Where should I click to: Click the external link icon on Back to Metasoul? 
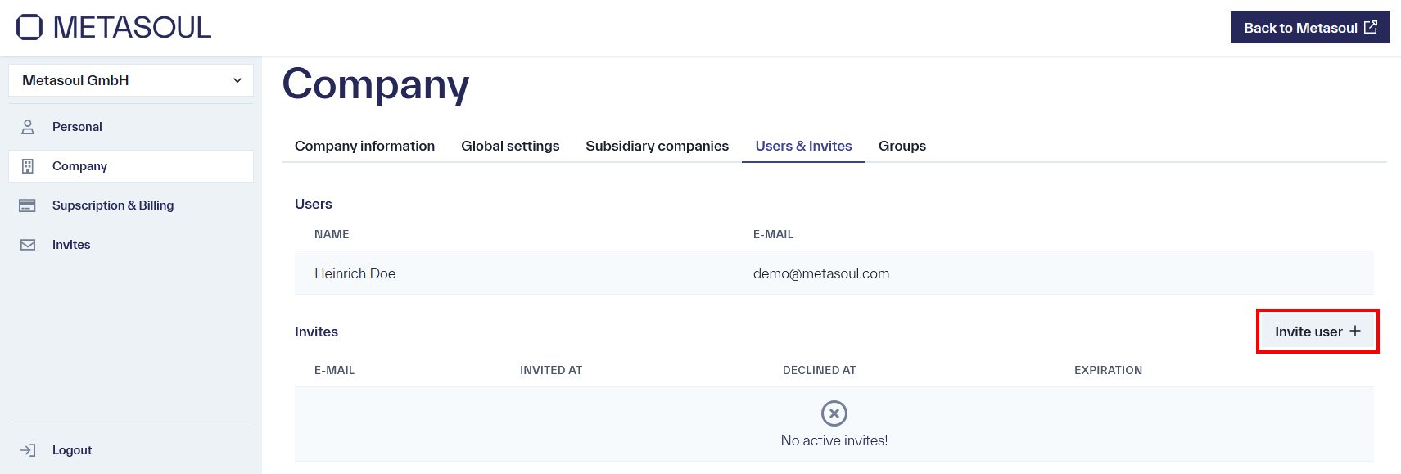tap(1371, 27)
